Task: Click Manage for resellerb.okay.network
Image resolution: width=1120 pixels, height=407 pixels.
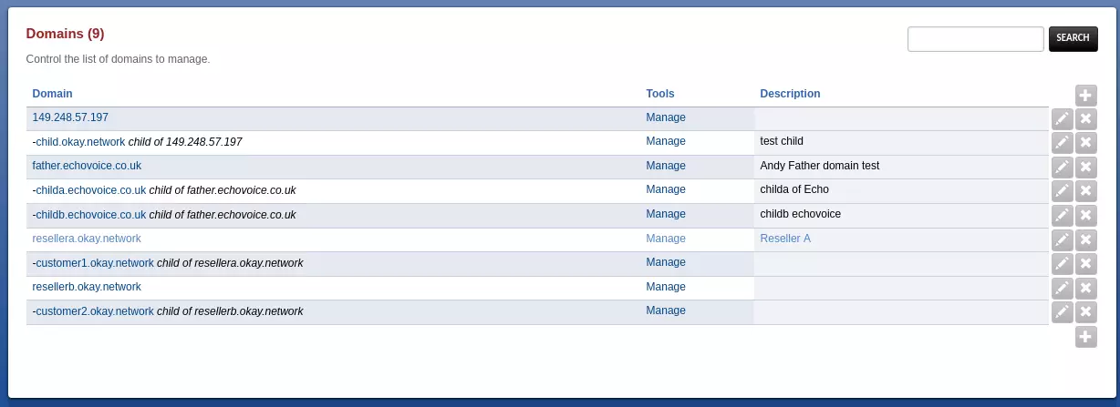Action: [666, 287]
